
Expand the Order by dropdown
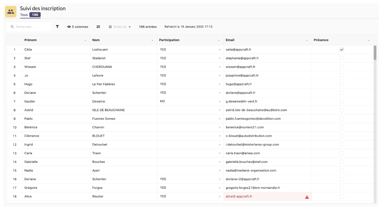(x=129, y=27)
